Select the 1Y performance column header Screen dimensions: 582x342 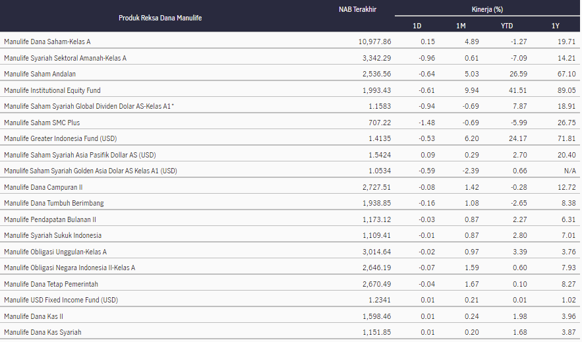(x=555, y=26)
